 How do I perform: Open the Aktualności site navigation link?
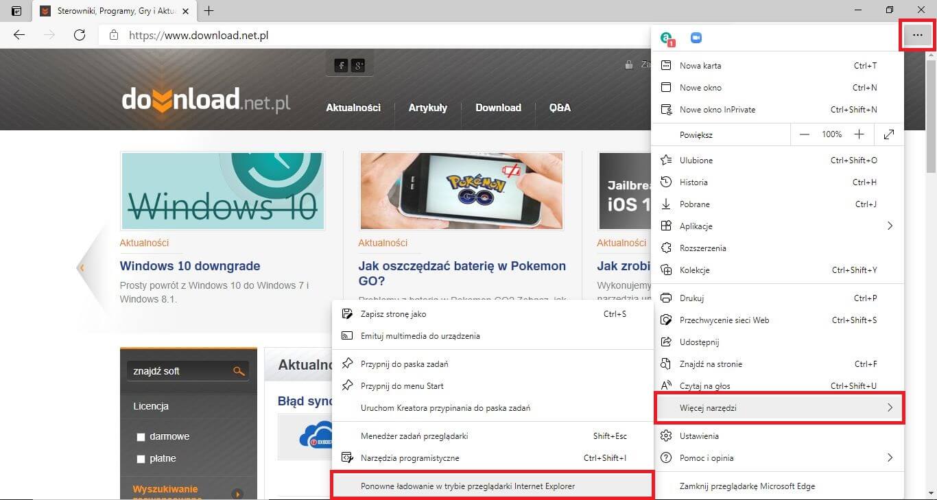coord(353,108)
